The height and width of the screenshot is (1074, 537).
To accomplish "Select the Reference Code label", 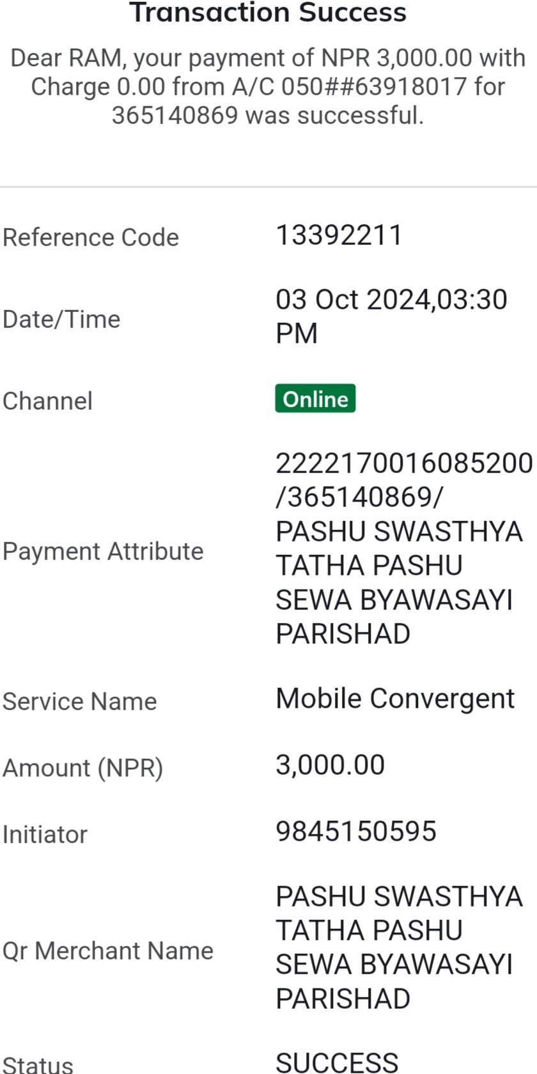I will pyautogui.click(x=91, y=237).
